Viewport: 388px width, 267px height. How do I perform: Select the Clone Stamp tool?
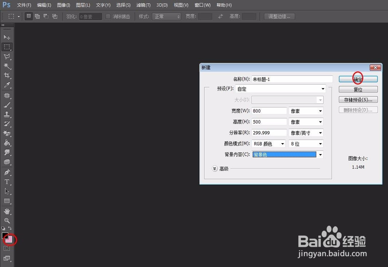pos(7,115)
